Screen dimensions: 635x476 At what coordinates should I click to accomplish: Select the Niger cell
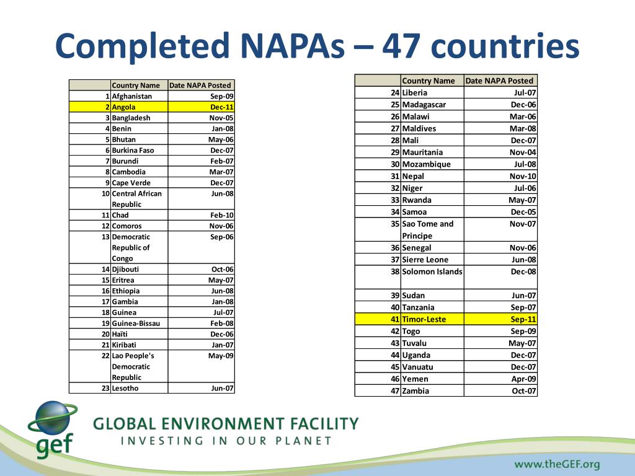coord(432,188)
